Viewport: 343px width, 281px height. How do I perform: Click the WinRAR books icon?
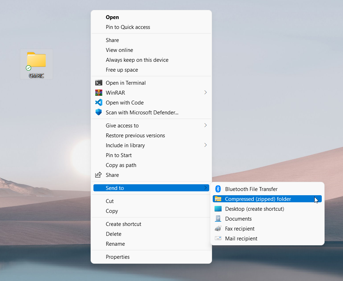(x=99, y=92)
